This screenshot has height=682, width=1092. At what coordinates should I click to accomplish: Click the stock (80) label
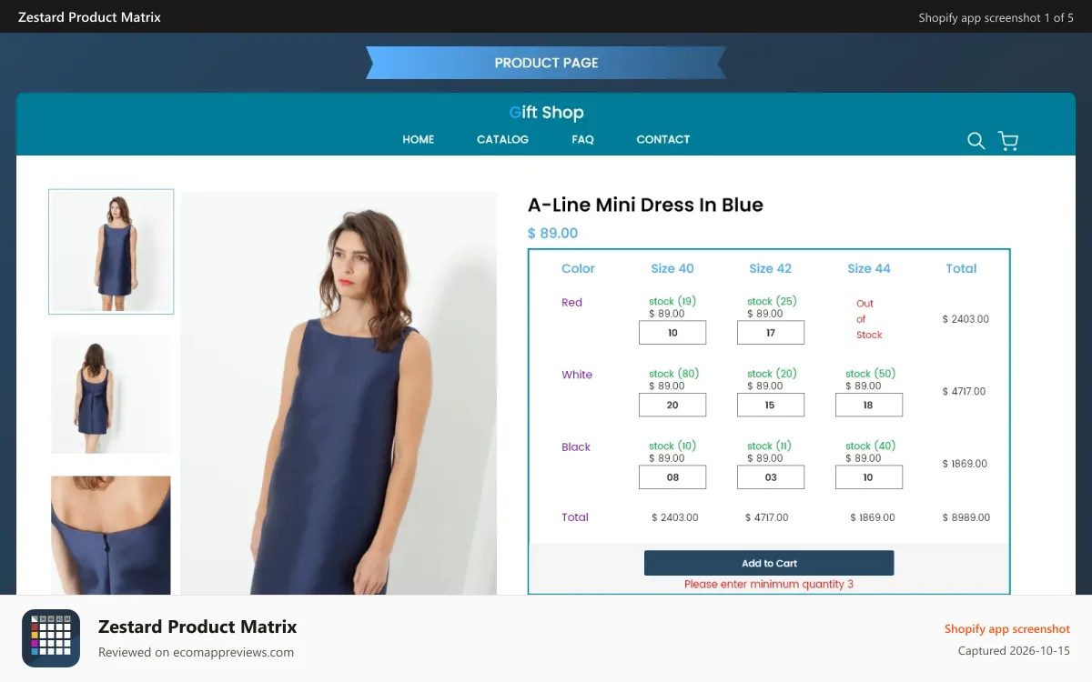pyautogui.click(x=673, y=374)
